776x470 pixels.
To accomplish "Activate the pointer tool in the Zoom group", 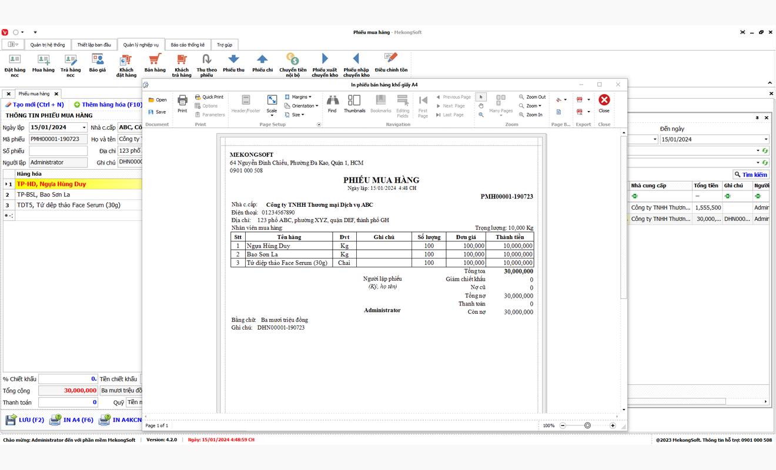I will point(481,97).
